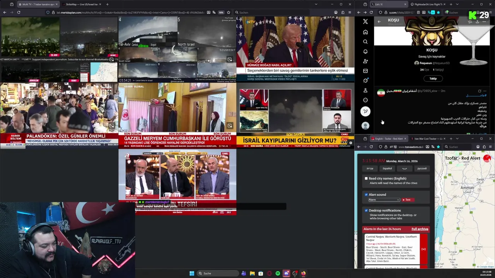Screen dimensions: 495x278
Task: Open Firefox from taskbar
Action: coord(303,273)
